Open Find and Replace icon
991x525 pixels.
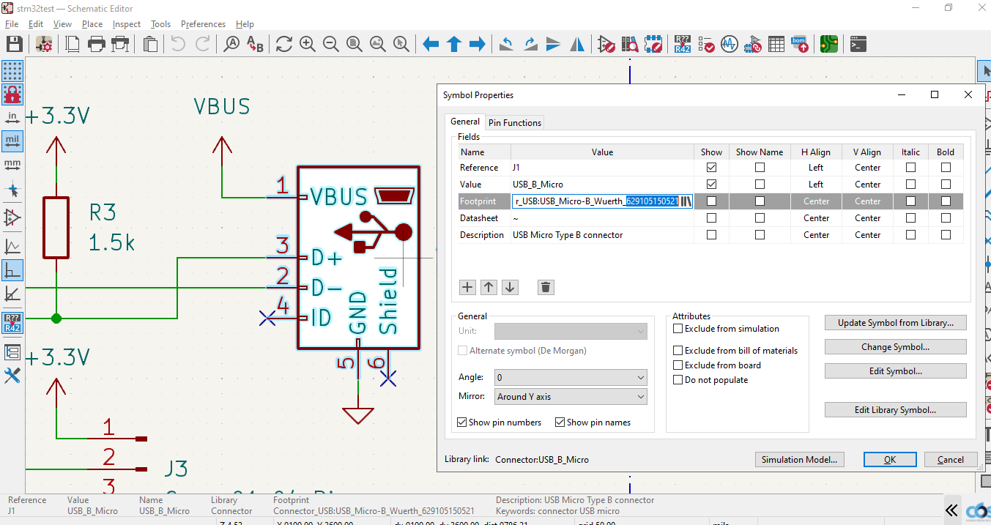255,44
